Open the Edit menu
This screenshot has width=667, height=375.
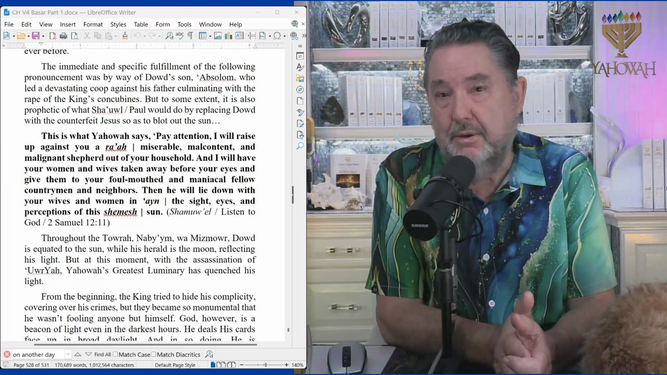point(27,24)
